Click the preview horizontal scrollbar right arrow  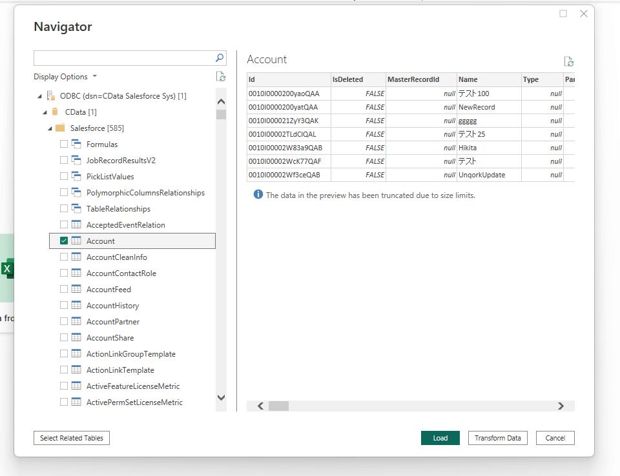coord(561,406)
